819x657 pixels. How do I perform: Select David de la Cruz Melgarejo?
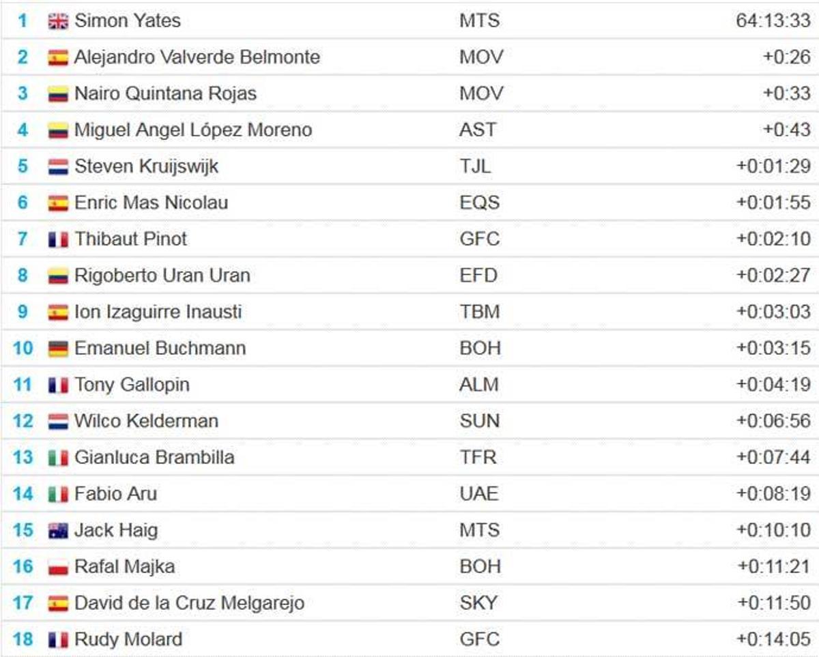[189, 603]
